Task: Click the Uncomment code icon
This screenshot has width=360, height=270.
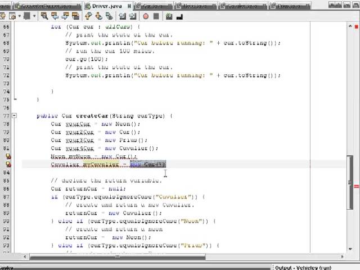Action: click(179, 16)
